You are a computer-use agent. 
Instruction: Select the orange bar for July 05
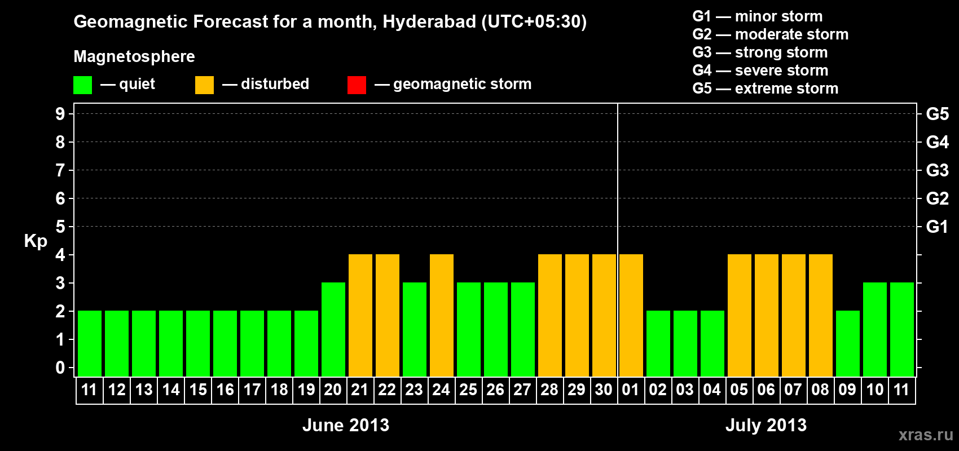[740, 315]
